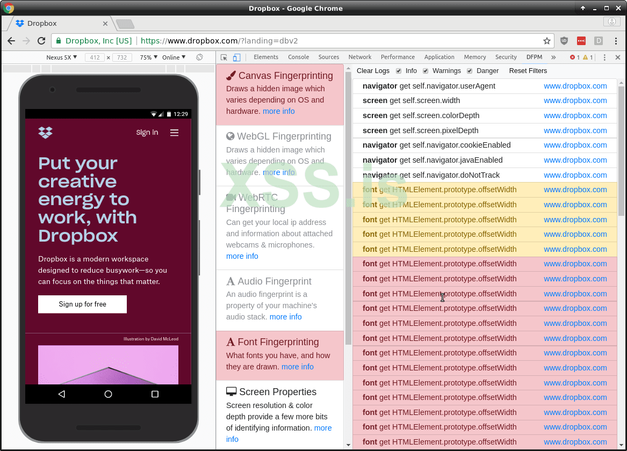Bookmark this page with the star icon
This screenshot has width=627, height=451.
546,41
